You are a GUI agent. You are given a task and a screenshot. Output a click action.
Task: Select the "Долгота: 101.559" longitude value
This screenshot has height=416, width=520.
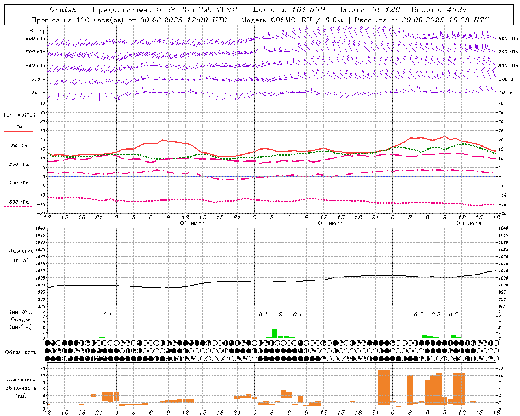tap(289, 10)
